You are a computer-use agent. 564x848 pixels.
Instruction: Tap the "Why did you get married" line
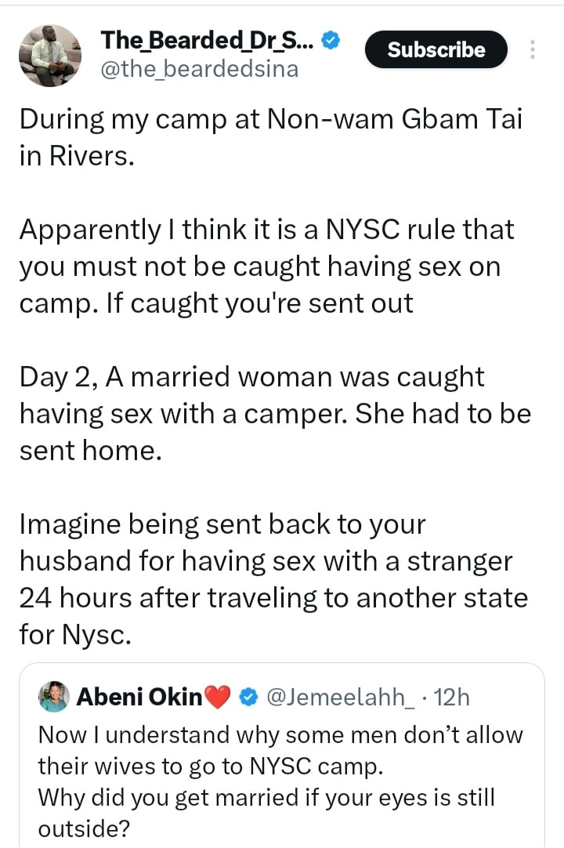(x=266, y=798)
